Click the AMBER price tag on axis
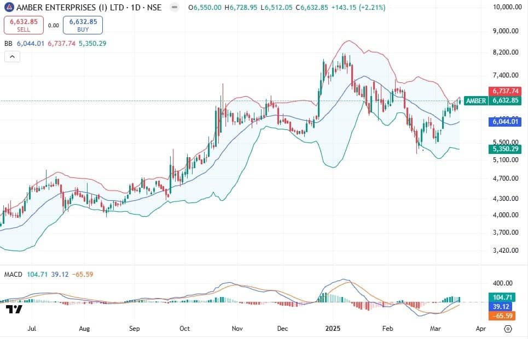528x339 pixels. (475, 101)
